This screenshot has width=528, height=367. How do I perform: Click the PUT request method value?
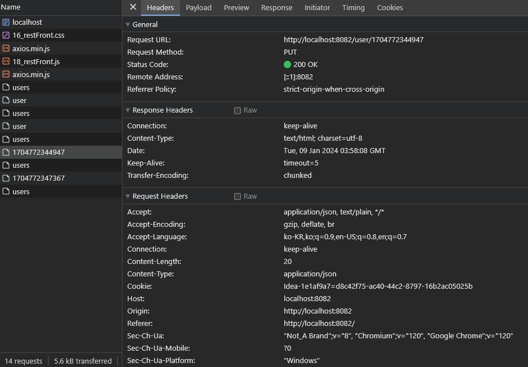(x=291, y=52)
